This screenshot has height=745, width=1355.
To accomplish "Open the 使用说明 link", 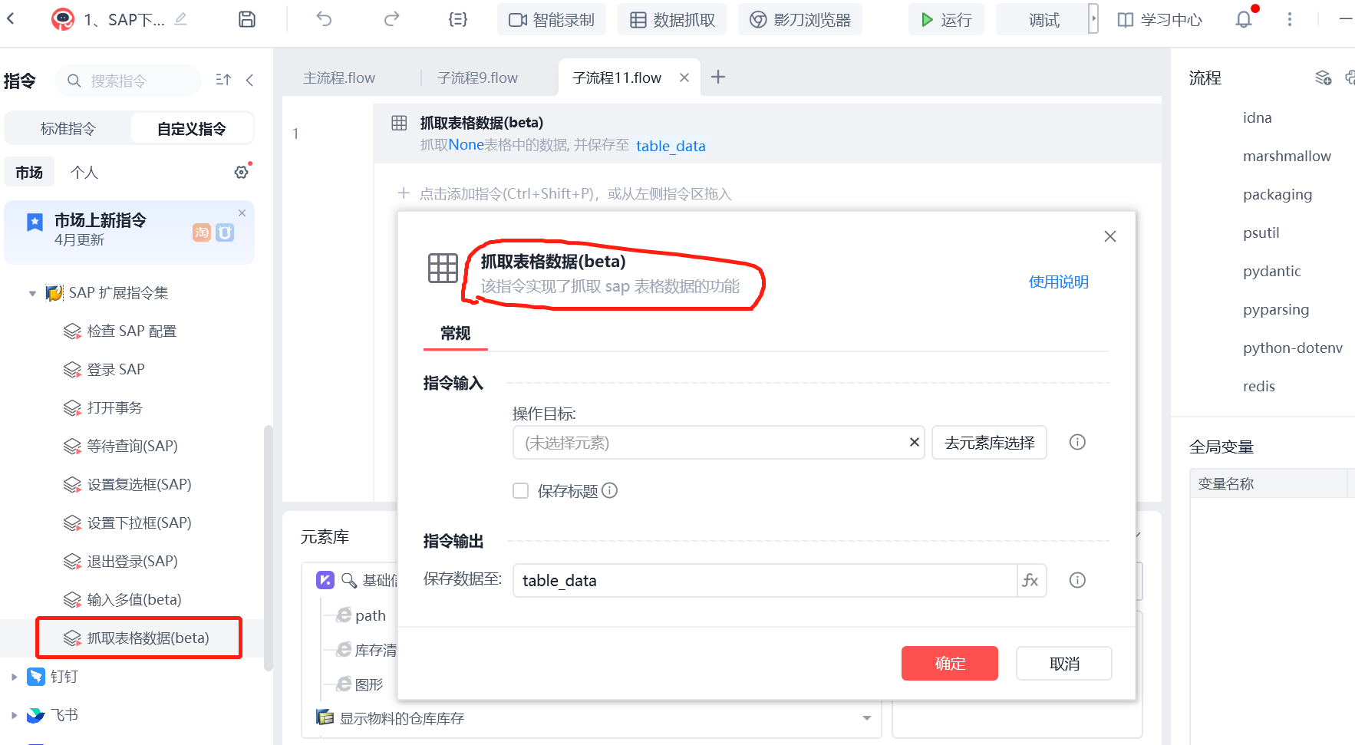I will coord(1058,282).
